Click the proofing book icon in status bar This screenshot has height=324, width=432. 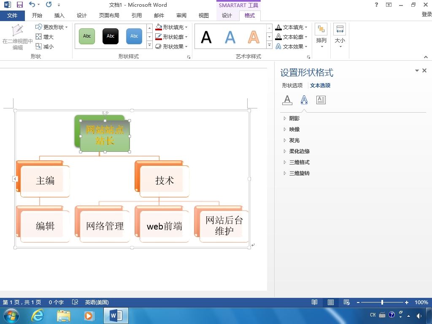click(x=75, y=302)
